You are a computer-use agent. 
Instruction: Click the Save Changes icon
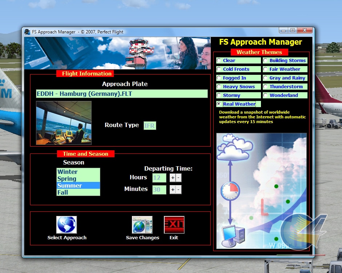pos(142,225)
